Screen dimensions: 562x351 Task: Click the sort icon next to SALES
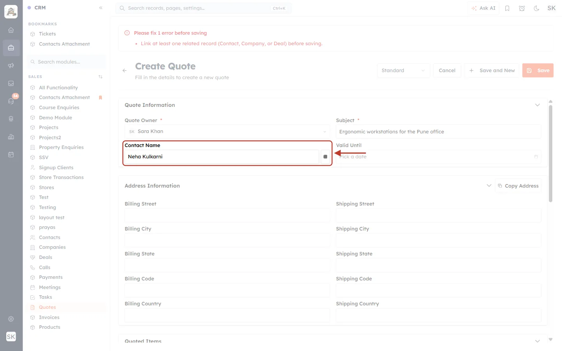[101, 77]
